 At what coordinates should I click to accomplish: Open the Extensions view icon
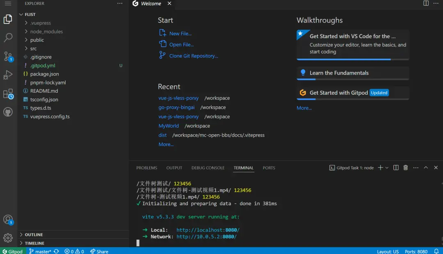tap(8, 94)
